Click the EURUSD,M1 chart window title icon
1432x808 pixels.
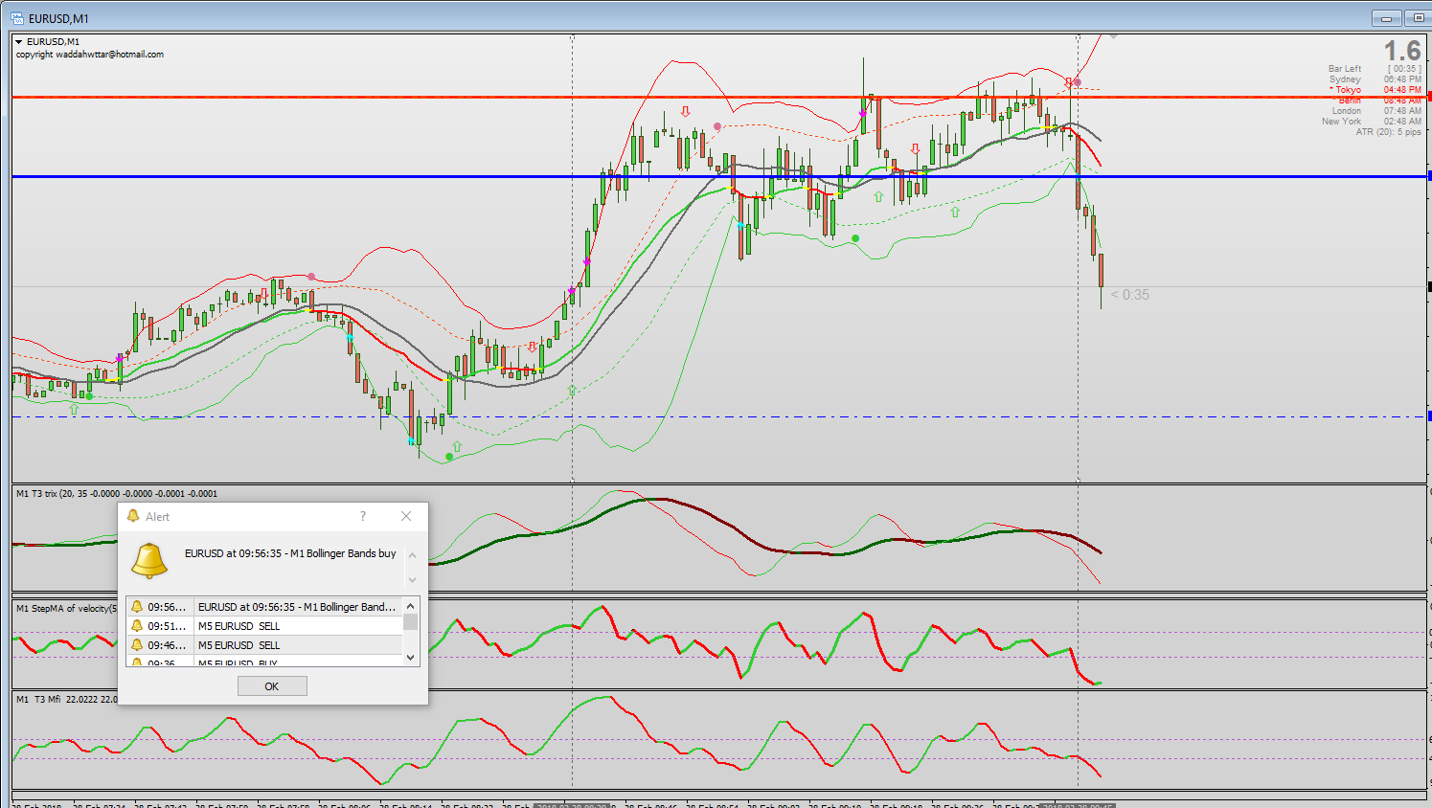point(17,18)
